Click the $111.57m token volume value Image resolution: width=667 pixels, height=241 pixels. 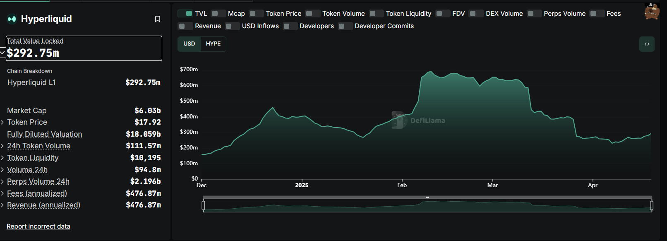(143, 146)
